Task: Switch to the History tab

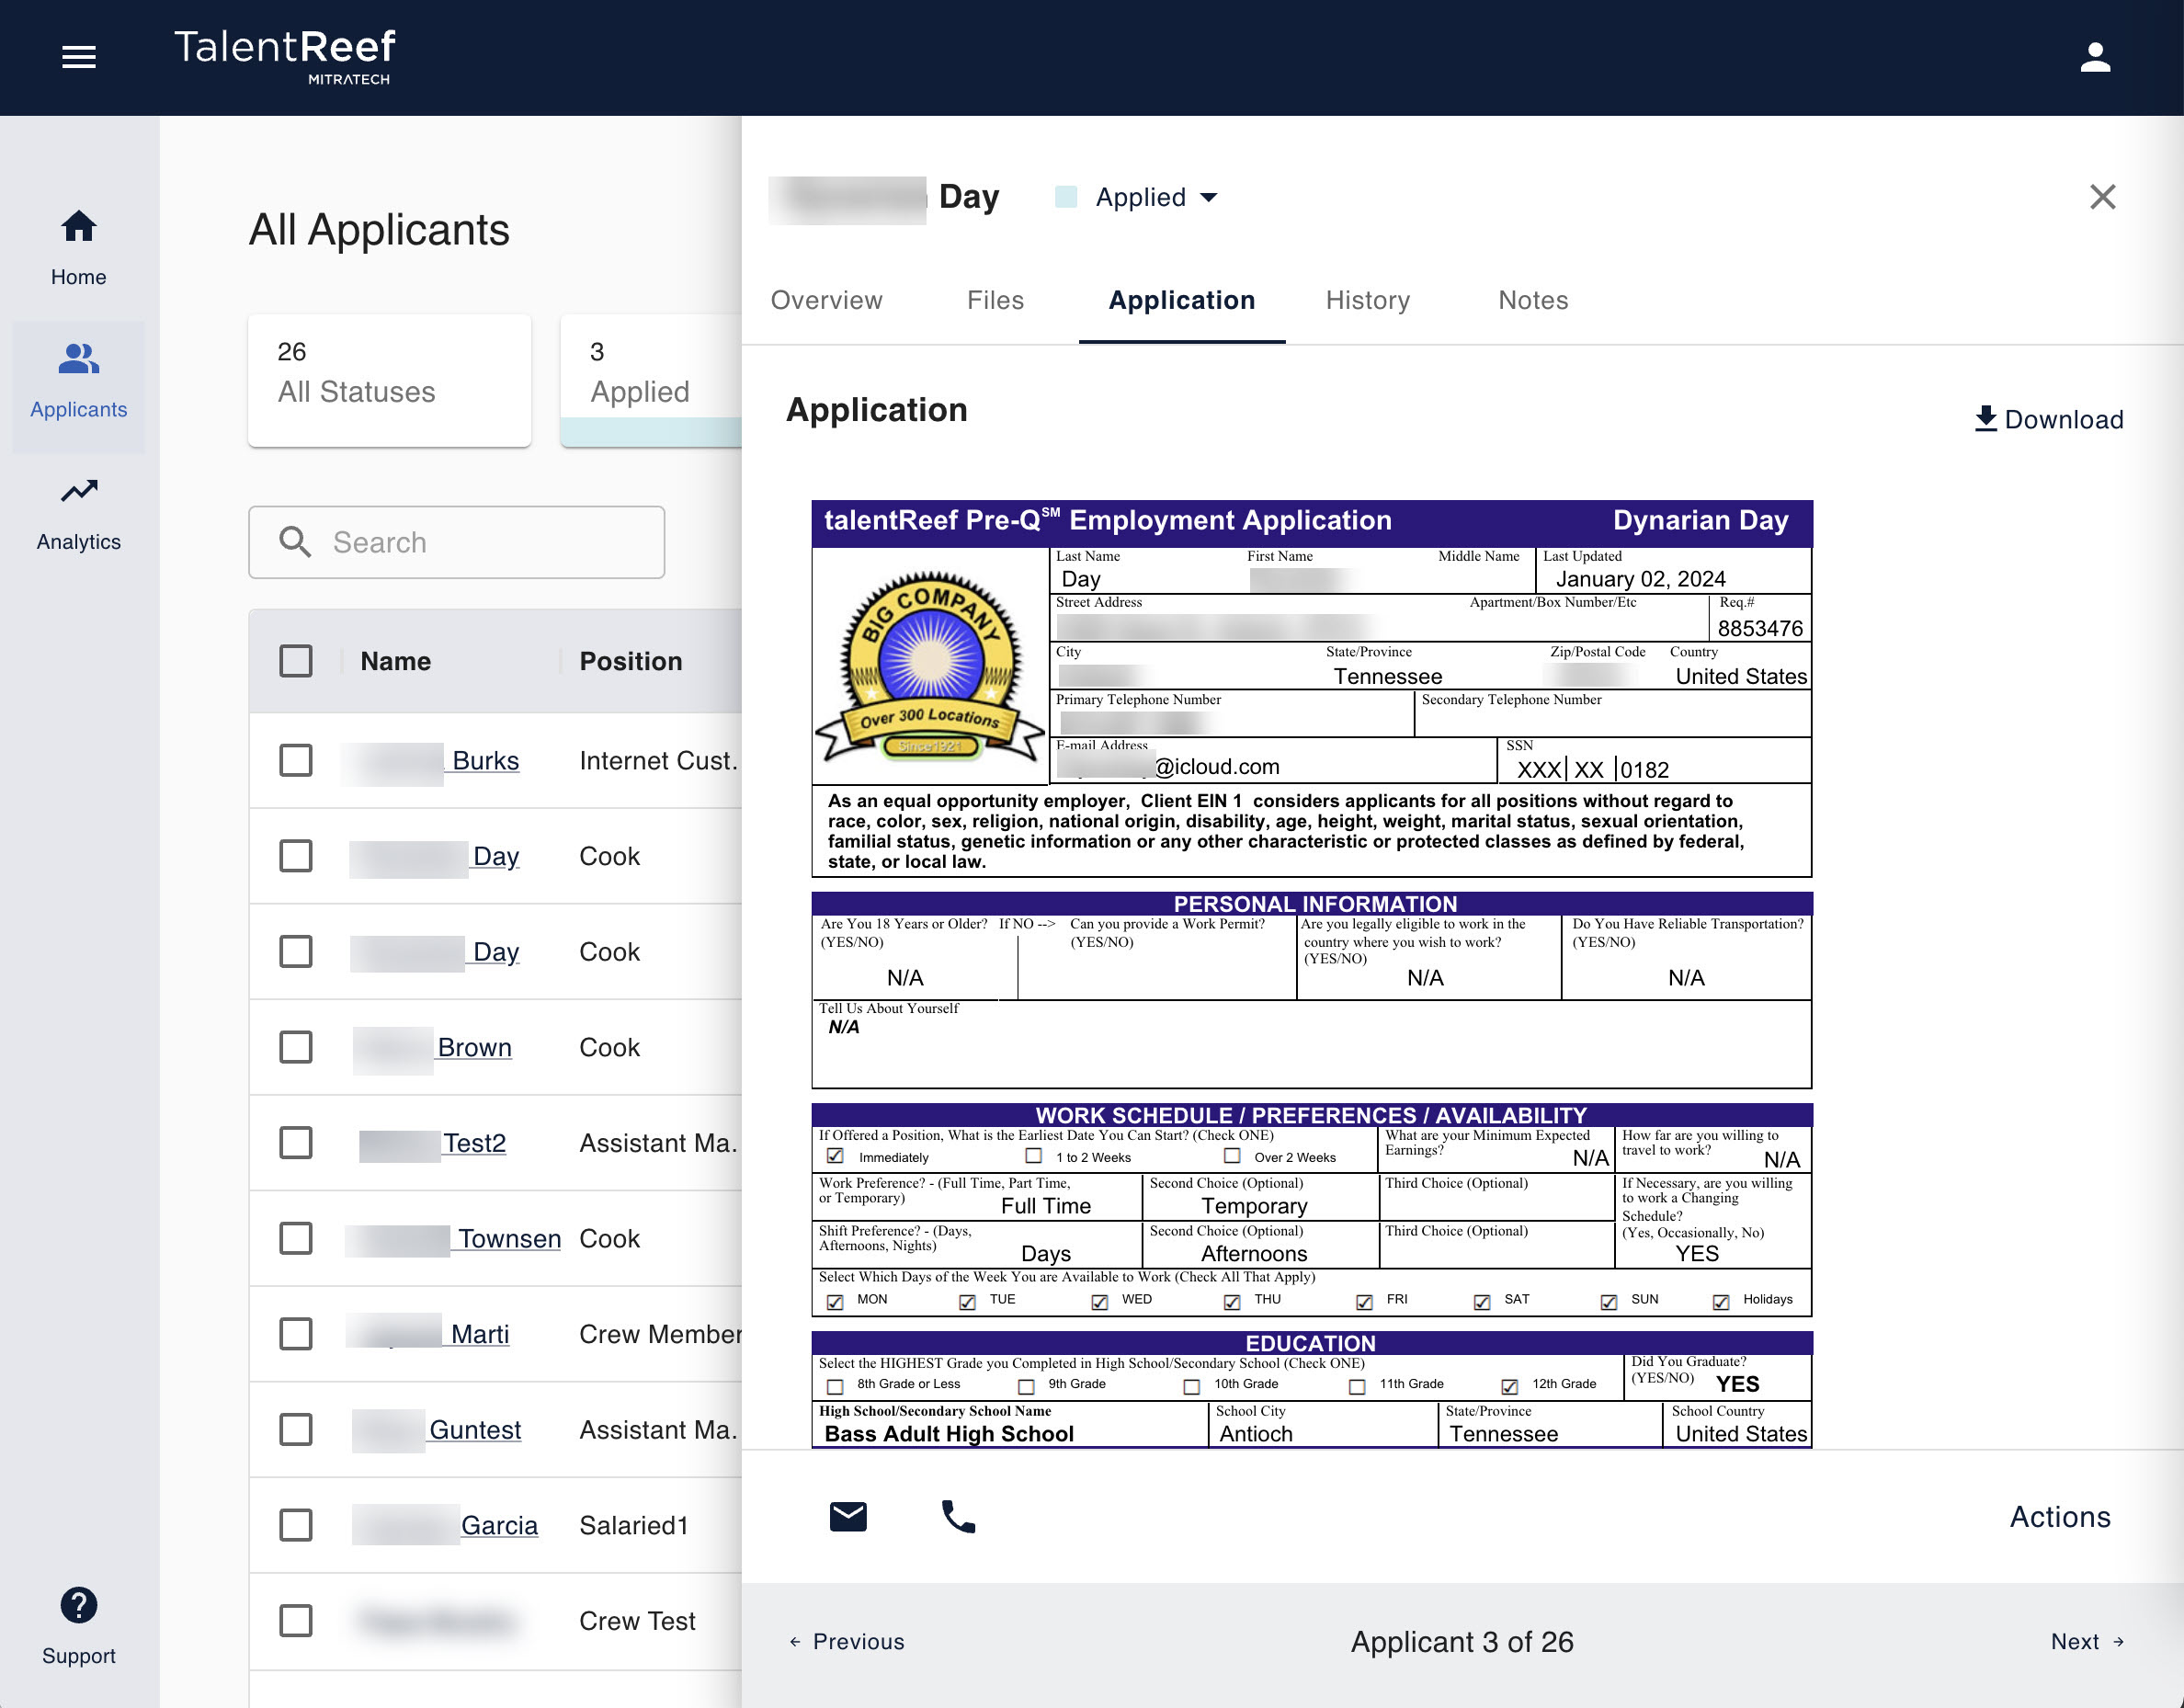Action: (x=1367, y=300)
